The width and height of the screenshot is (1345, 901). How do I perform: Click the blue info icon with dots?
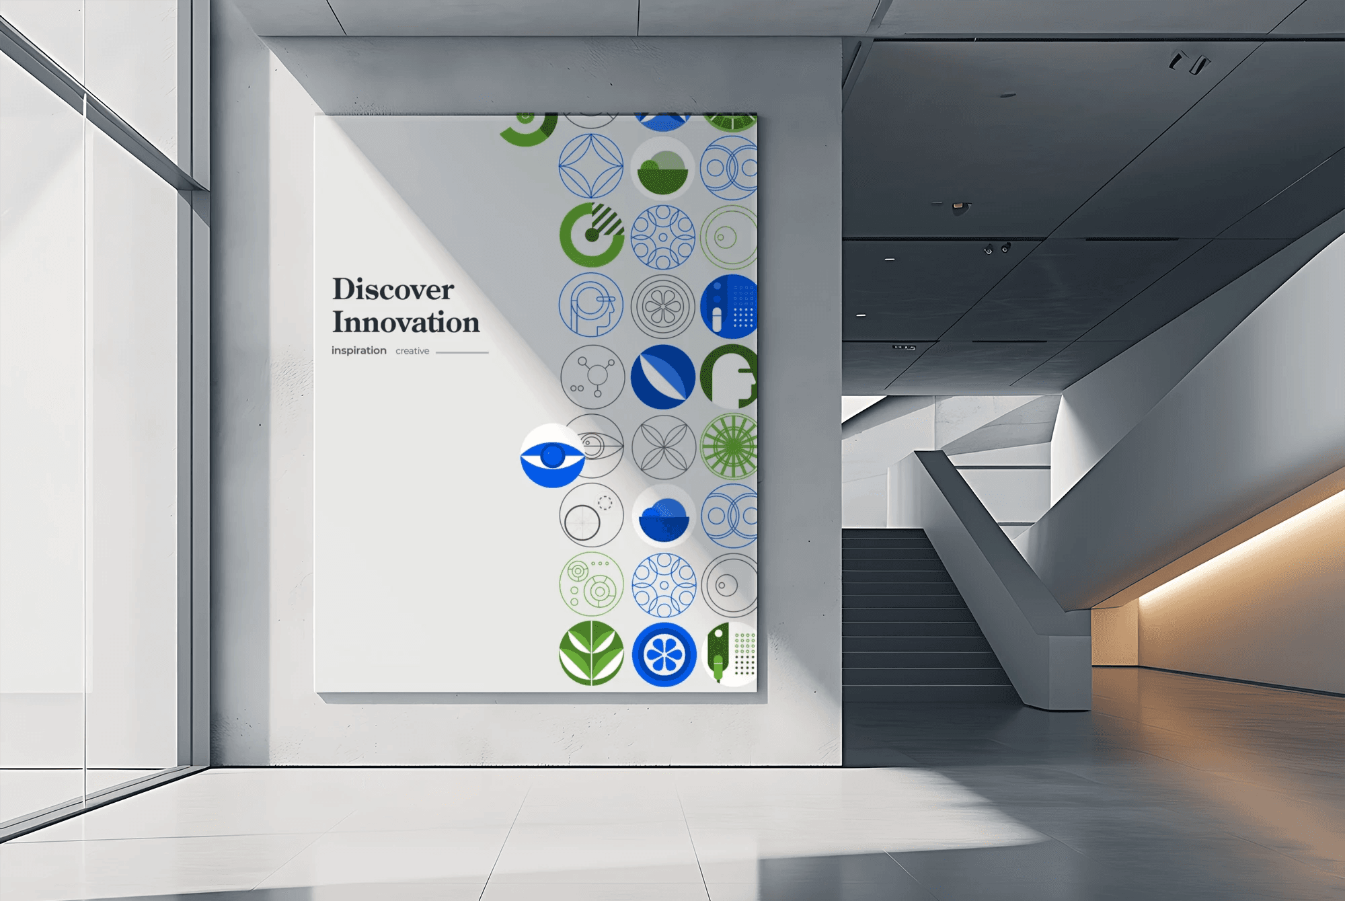(x=730, y=307)
